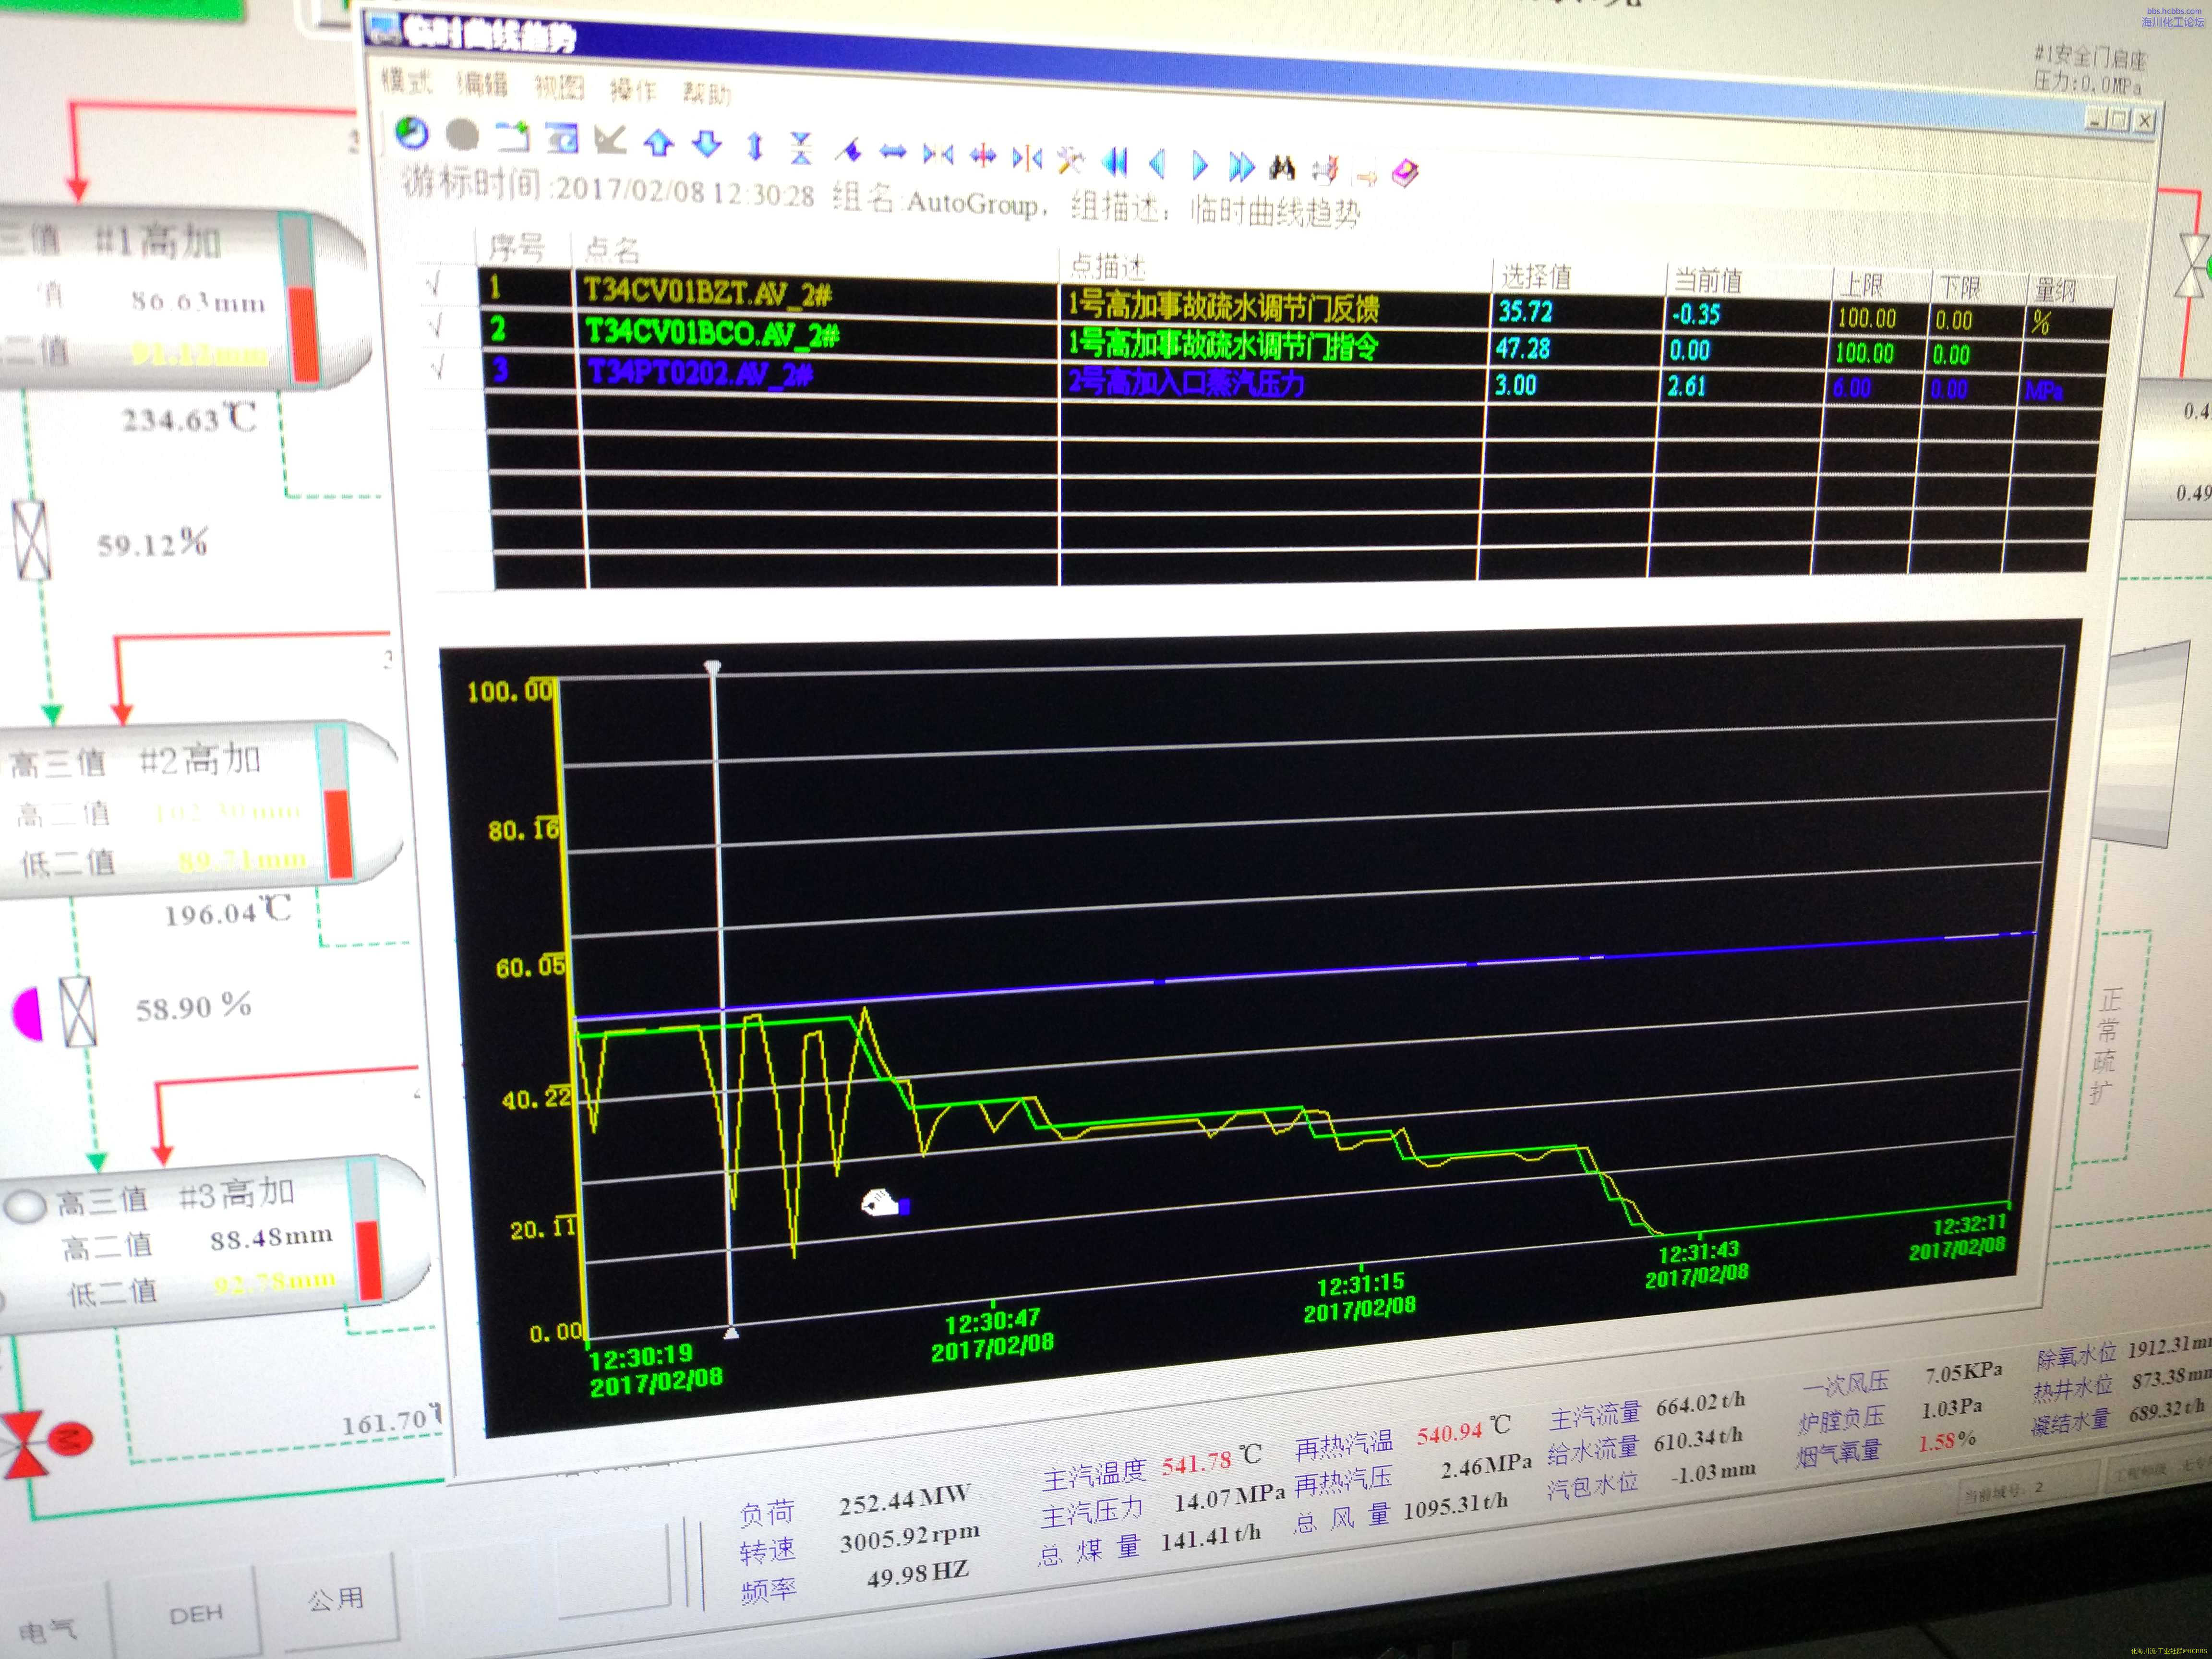Click the binoculars search icon
The height and width of the screenshot is (1659, 2212).
[x=1283, y=168]
